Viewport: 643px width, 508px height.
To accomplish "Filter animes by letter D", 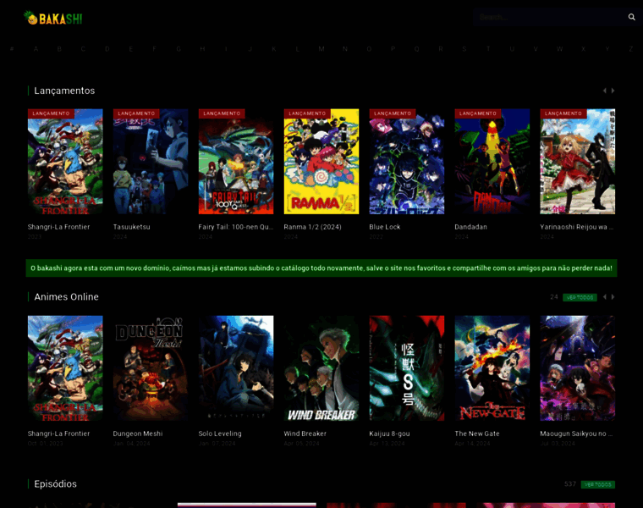I will tap(107, 49).
